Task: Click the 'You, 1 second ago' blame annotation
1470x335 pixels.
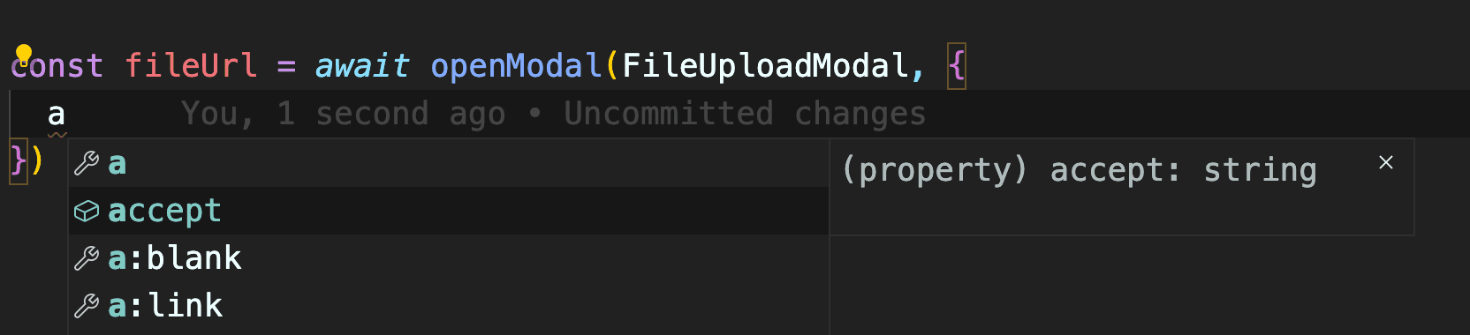Action: tap(344, 114)
